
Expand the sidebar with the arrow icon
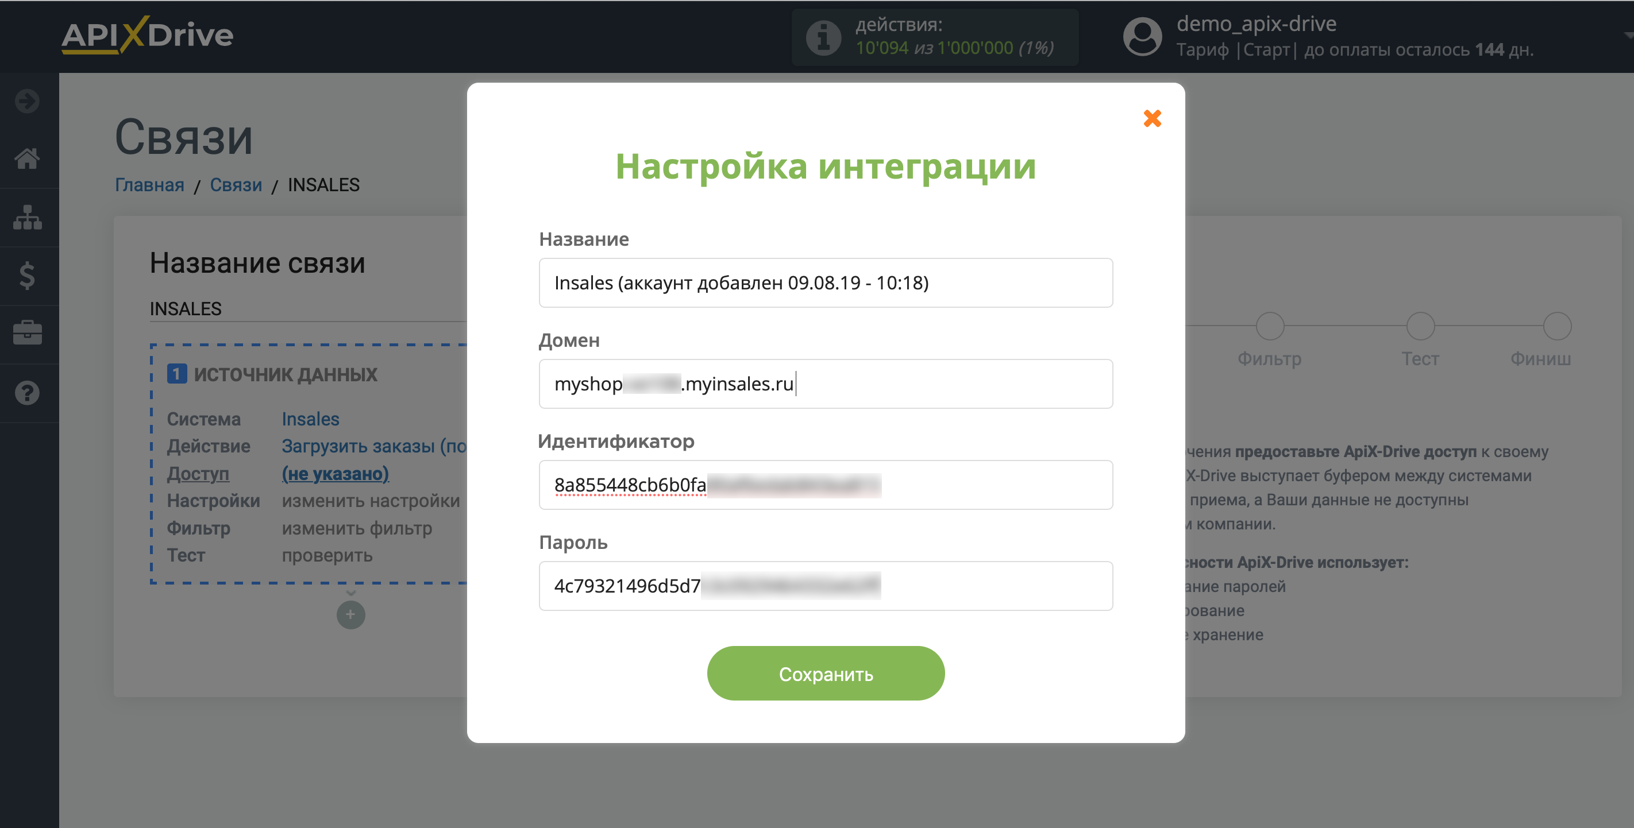(x=28, y=101)
